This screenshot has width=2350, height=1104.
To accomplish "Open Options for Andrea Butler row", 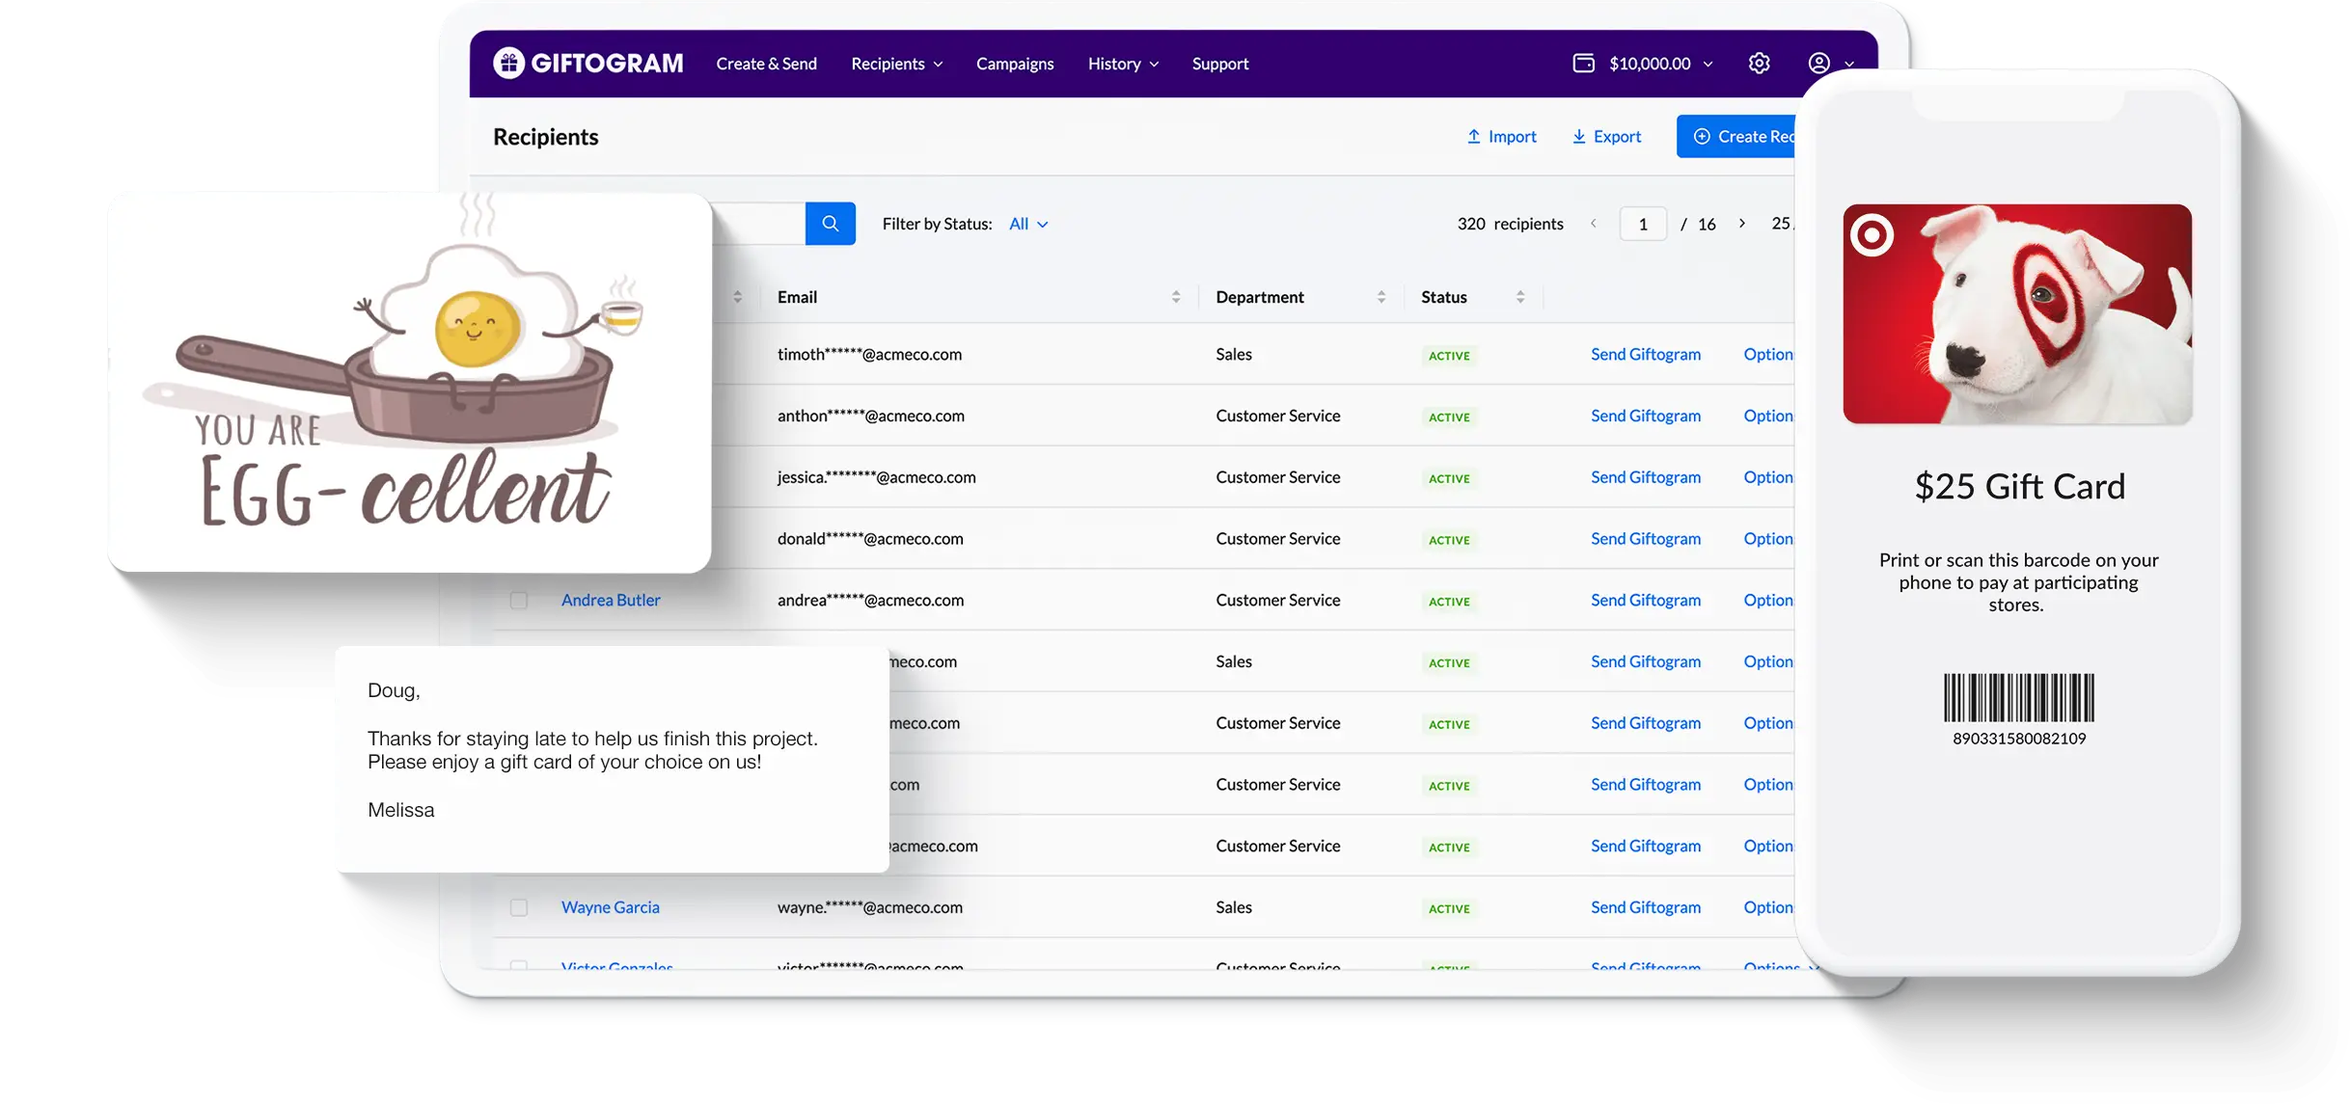I will click(x=1768, y=600).
